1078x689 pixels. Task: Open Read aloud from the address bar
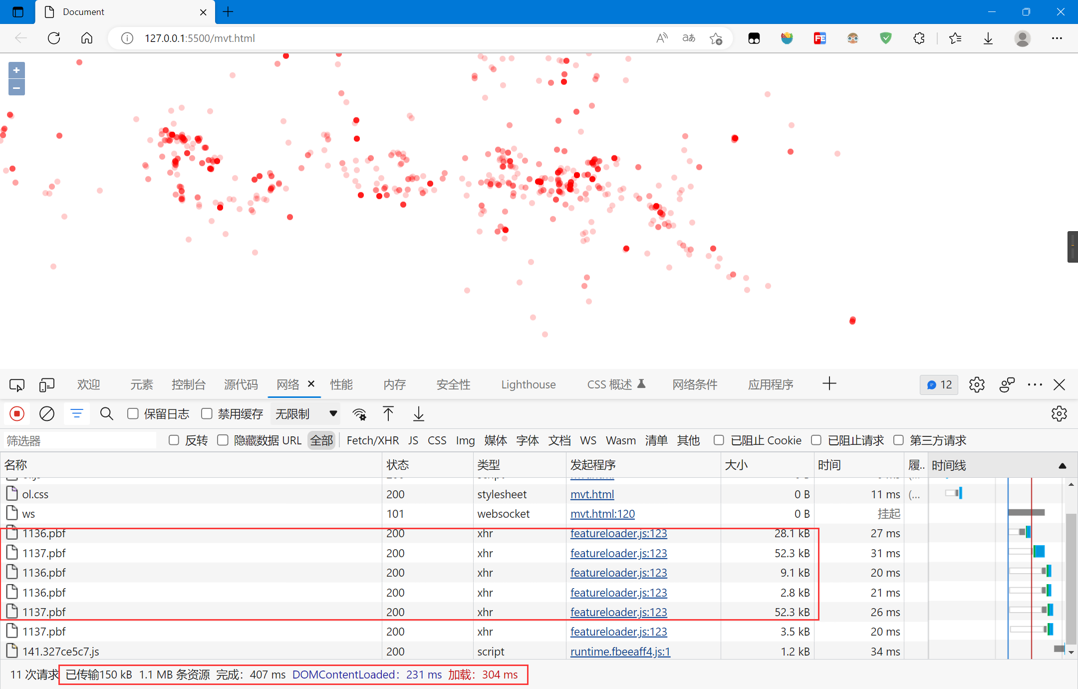pos(662,38)
